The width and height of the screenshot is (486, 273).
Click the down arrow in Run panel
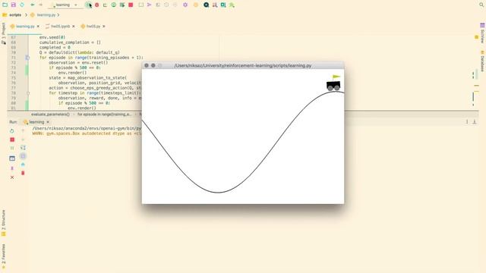[x=23, y=140]
